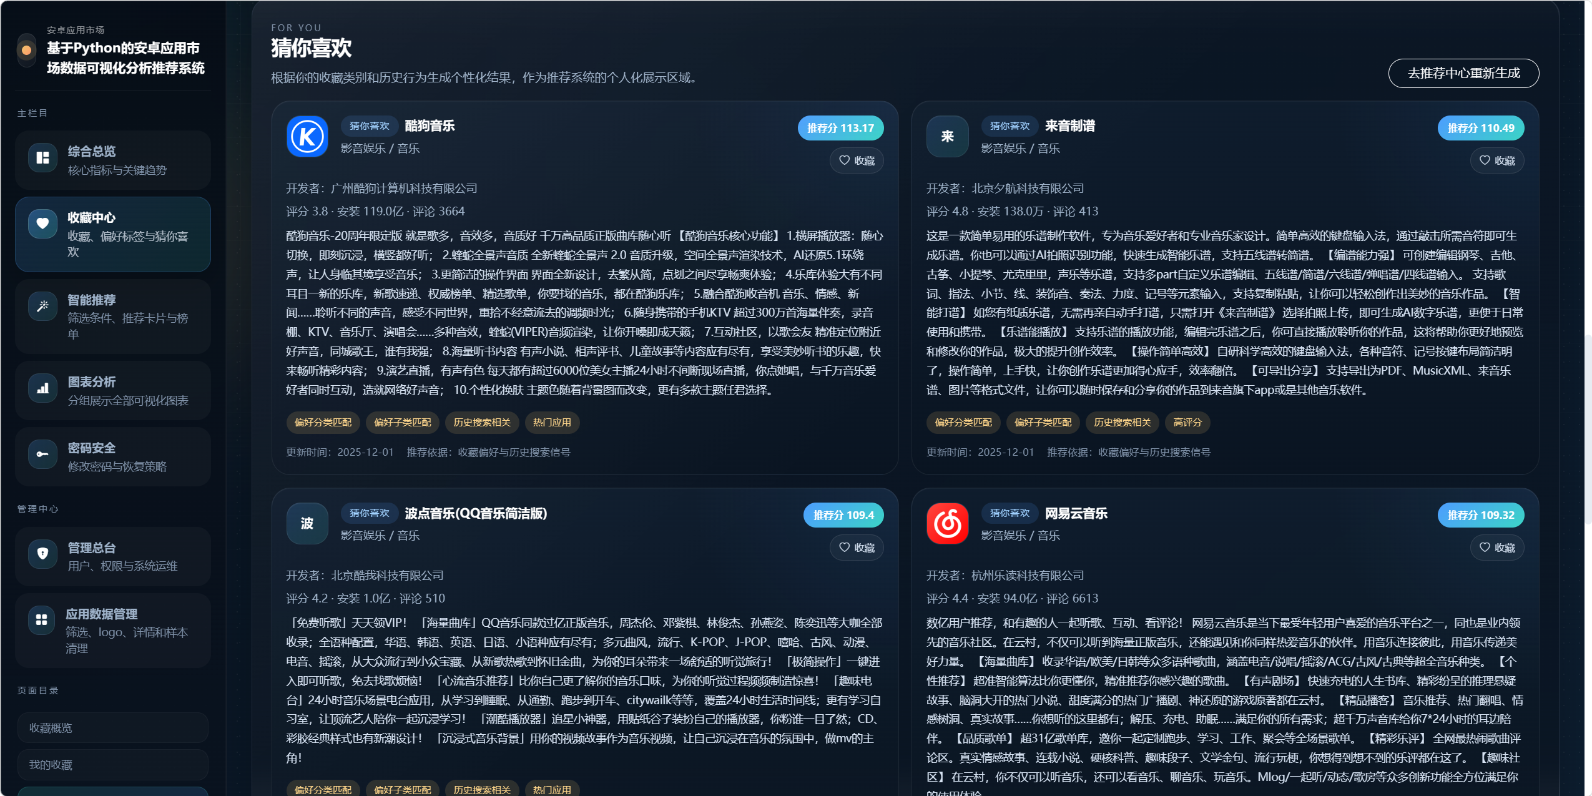The height and width of the screenshot is (796, 1592).
Task: Toggle 收藏 favorite on 来音制谱 card
Action: click(x=1496, y=160)
